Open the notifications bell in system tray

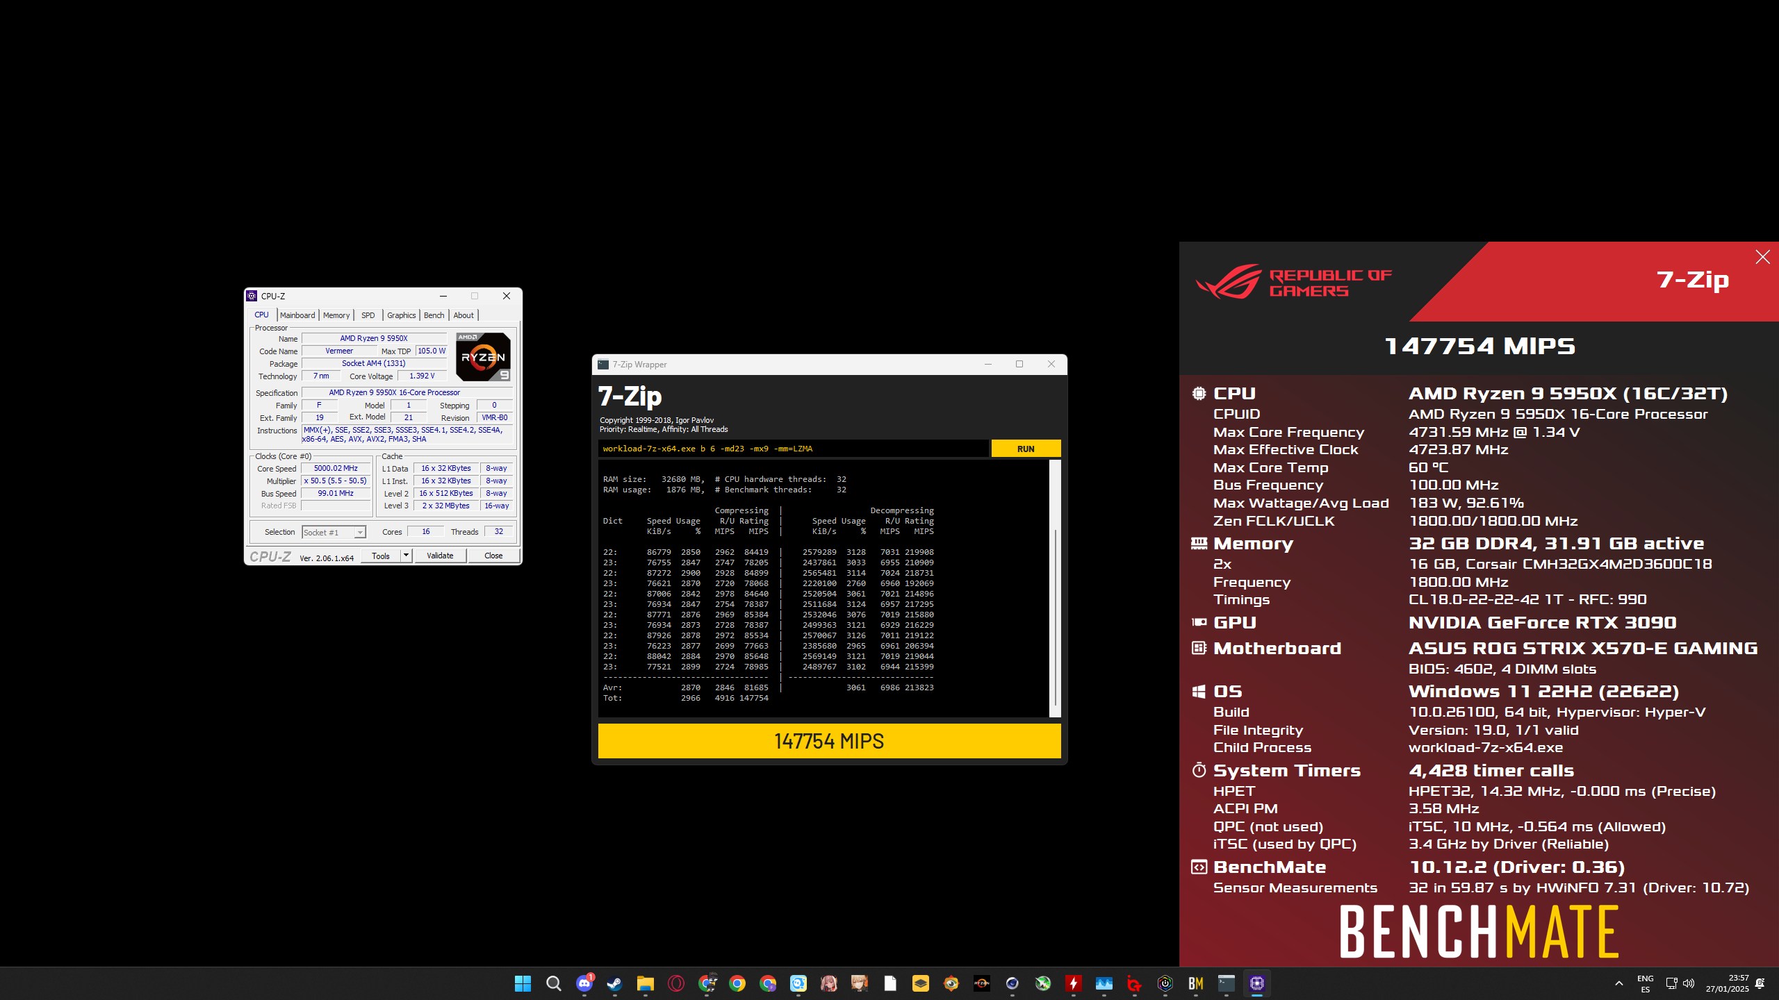pyautogui.click(x=1760, y=983)
